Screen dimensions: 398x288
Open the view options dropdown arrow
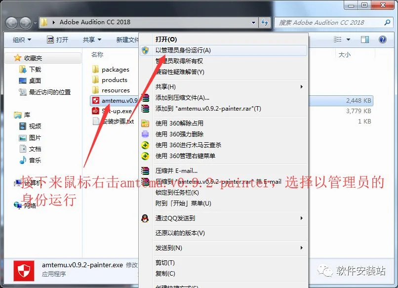point(348,40)
